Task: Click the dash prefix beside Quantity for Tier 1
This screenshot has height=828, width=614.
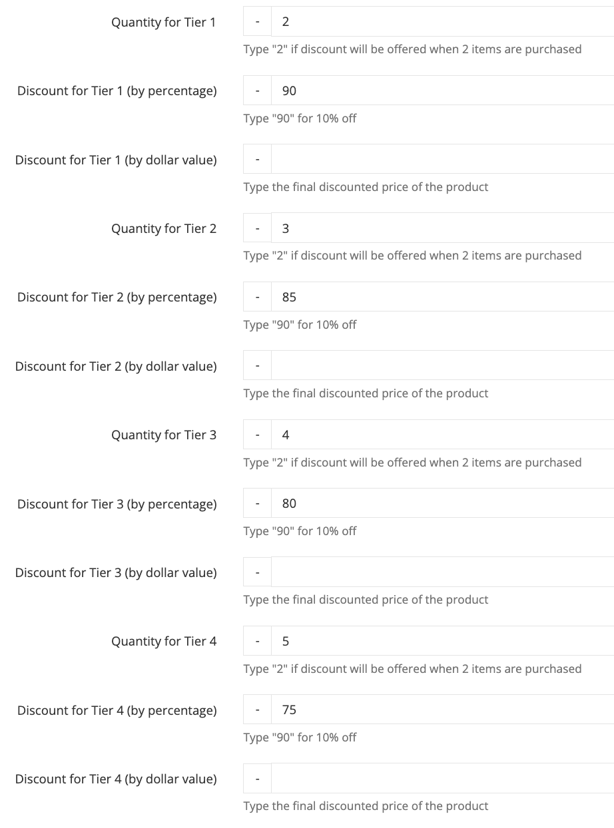Action: 257,22
